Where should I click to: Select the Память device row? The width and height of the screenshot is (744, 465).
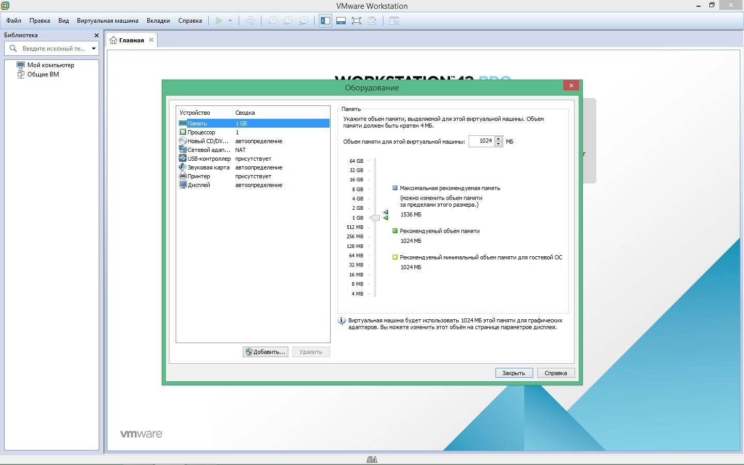(253, 123)
